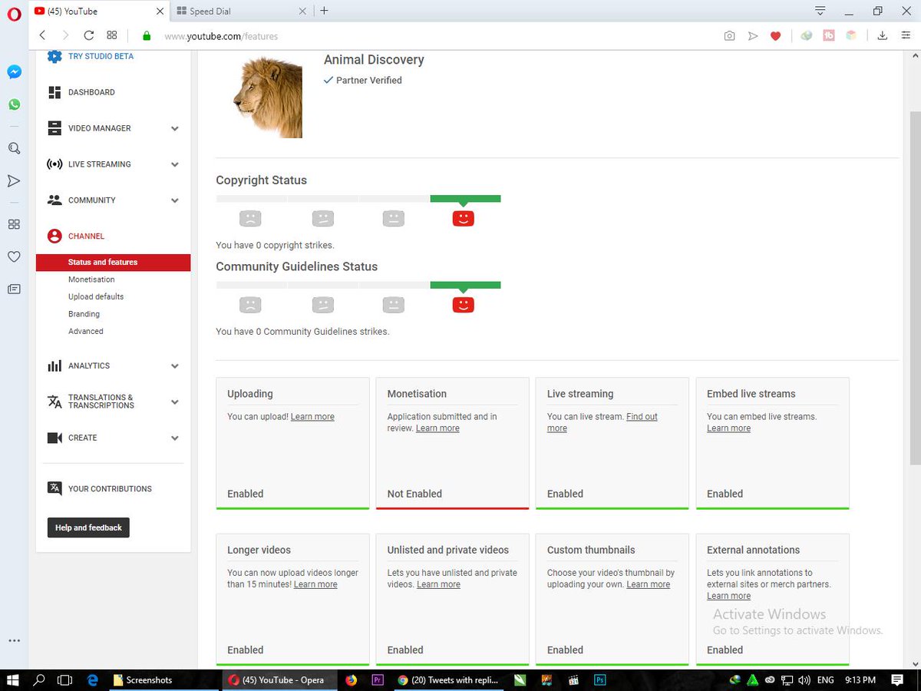Viewport: 921px width, 691px height.
Task: Click Learn more under External annotations
Action: point(728,596)
